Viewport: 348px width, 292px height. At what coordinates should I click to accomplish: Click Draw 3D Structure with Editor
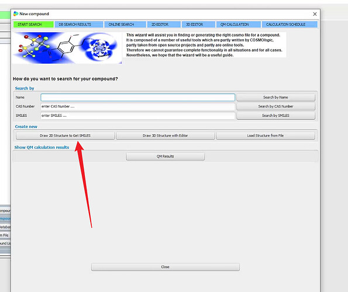coord(166,135)
